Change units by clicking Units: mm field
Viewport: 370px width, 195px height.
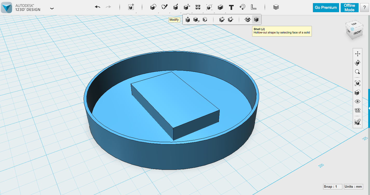pos(353,186)
